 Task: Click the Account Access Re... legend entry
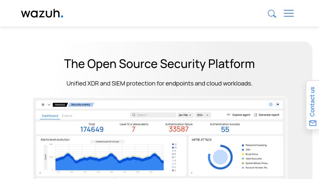click(255, 168)
